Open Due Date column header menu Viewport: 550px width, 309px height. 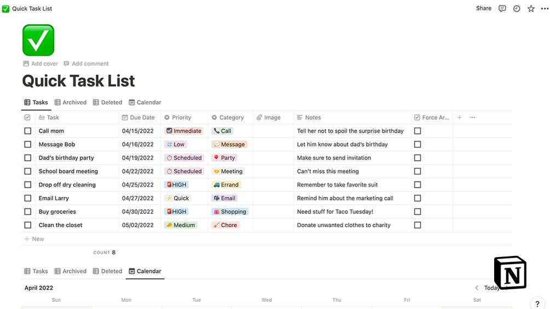pyautogui.click(x=142, y=118)
